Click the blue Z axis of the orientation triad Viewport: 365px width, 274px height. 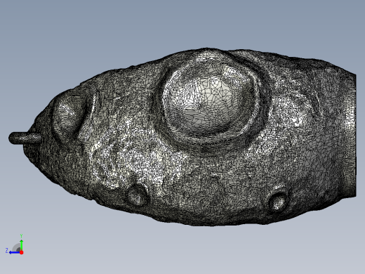[15, 252]
